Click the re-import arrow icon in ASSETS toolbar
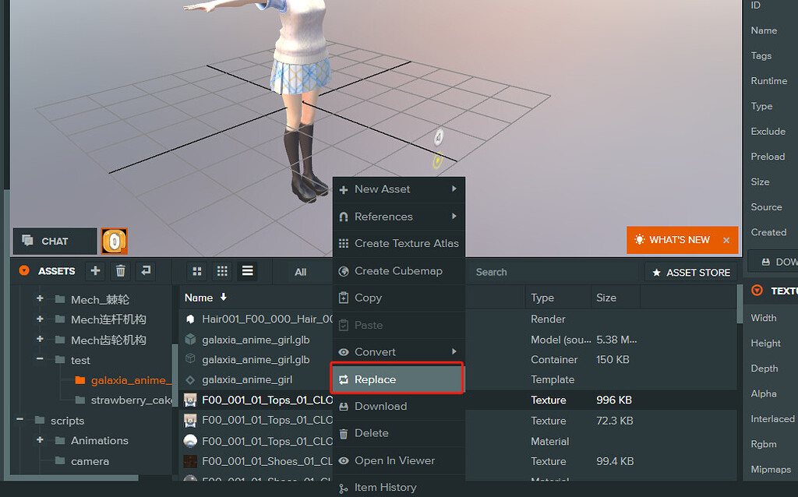The height and width of the screenshot is (497, 798). pyautogui.click(x=145, y=271)
